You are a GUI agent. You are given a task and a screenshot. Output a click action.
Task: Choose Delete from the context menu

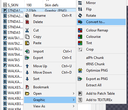click(x=50, y=22)
